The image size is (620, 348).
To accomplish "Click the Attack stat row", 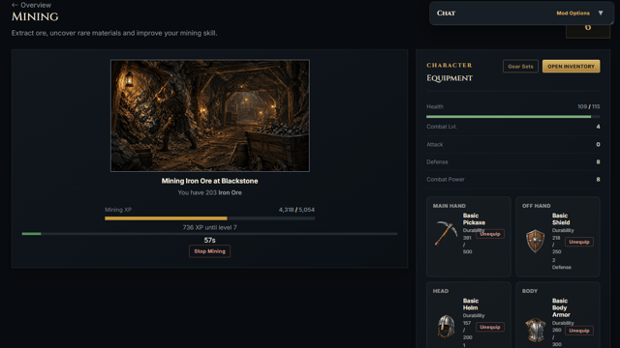I will coord(512,144).
